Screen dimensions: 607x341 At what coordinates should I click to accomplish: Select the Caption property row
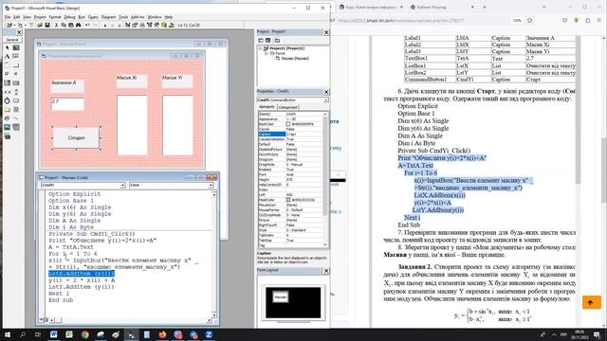click(290, 135)
